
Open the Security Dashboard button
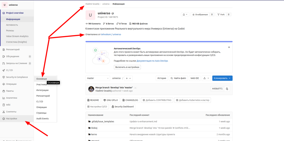[x=122, y=106]
